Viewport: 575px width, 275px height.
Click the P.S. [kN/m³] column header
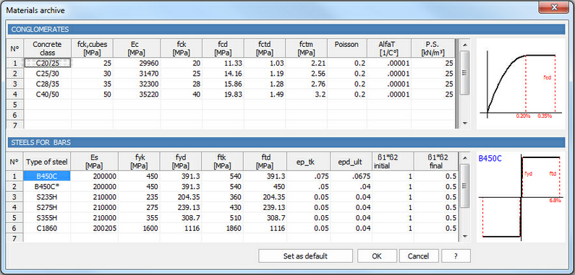tap(433, 48)
